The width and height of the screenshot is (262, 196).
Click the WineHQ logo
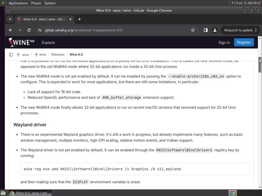pyautogui.click(x=21, y=42)
